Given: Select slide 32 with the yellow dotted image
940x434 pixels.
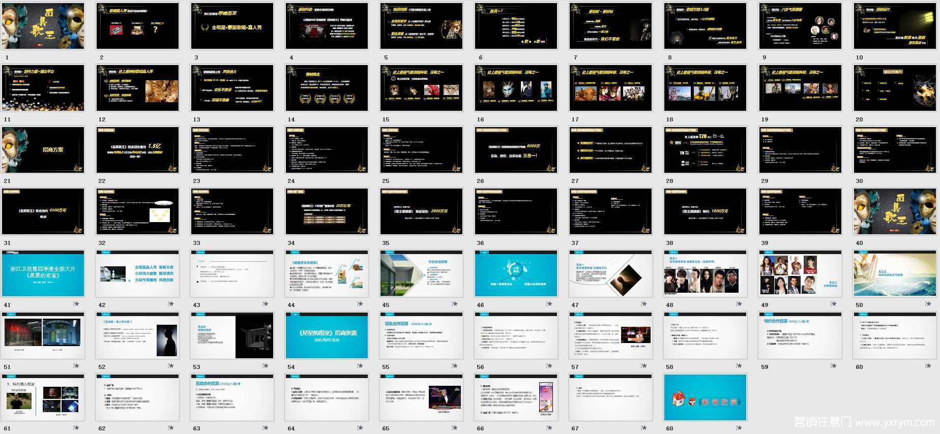Looking at the screenshot, I should coord(137,211).
